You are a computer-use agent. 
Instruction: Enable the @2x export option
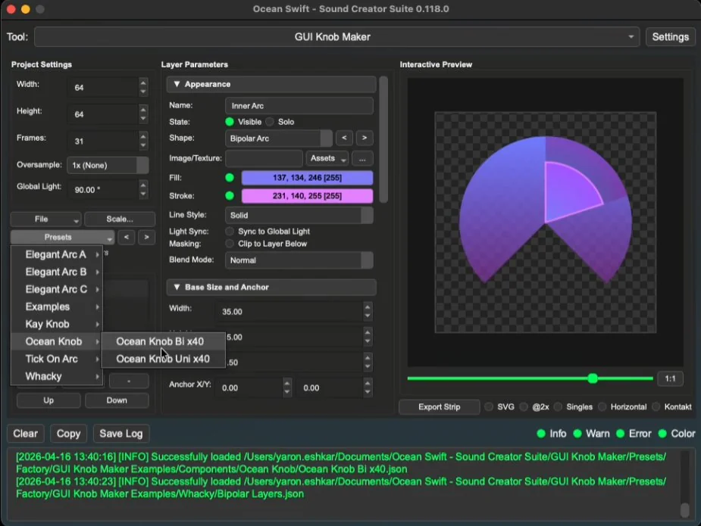point(524,406)
